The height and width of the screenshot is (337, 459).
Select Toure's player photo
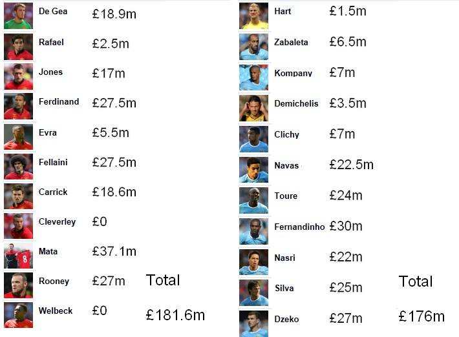pyautogui.click(x=253, y=201)
